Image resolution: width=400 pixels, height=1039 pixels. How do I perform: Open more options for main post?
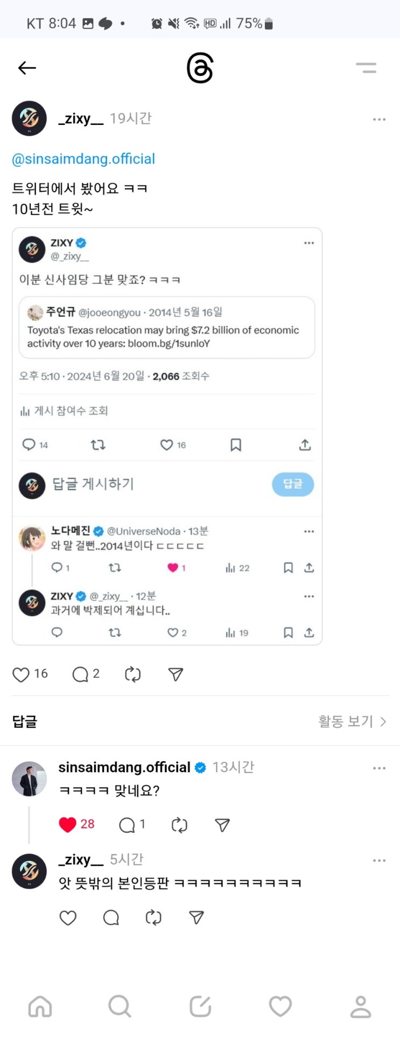tap(379, 119)
